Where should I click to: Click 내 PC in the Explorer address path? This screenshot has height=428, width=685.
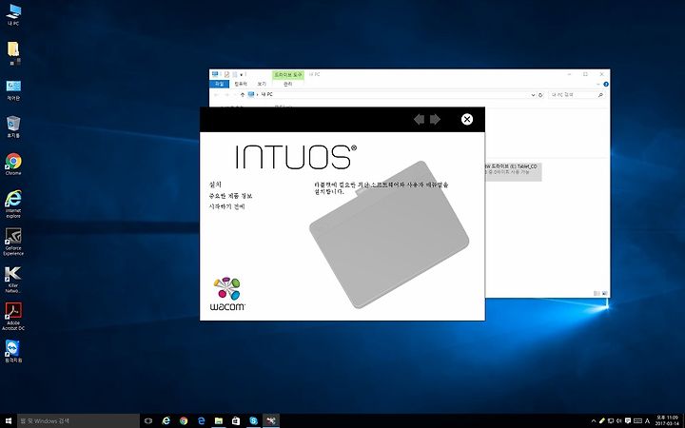pos(267,94)
